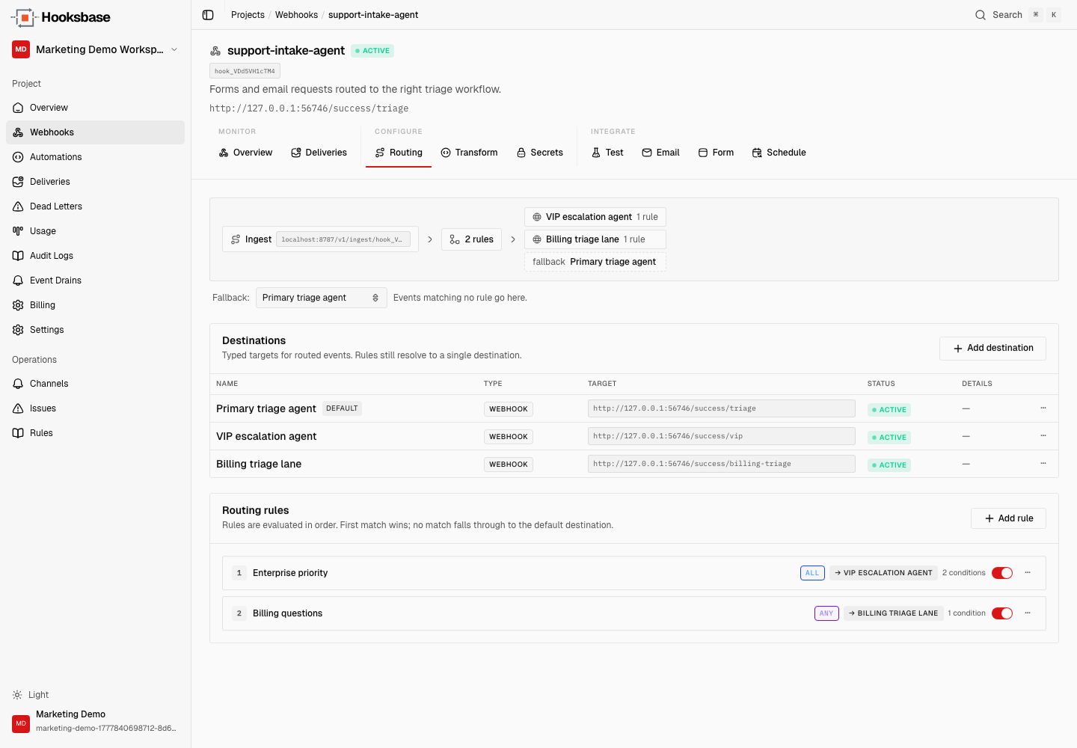Open the Transform tab
Viewport: 1077px width, 748px height.
click(469, 153)
